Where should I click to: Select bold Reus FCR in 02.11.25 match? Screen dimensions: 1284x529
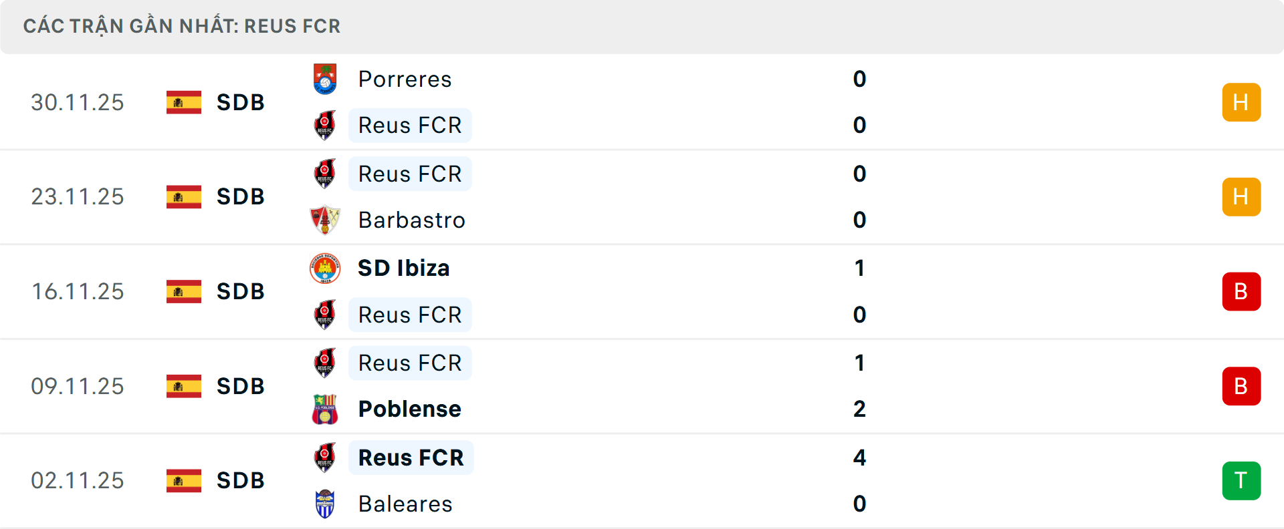coord(411,458)
